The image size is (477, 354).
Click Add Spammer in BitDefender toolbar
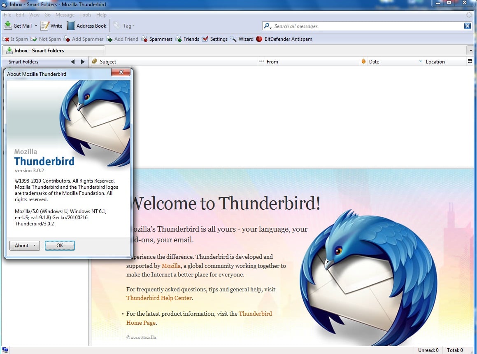84,39
